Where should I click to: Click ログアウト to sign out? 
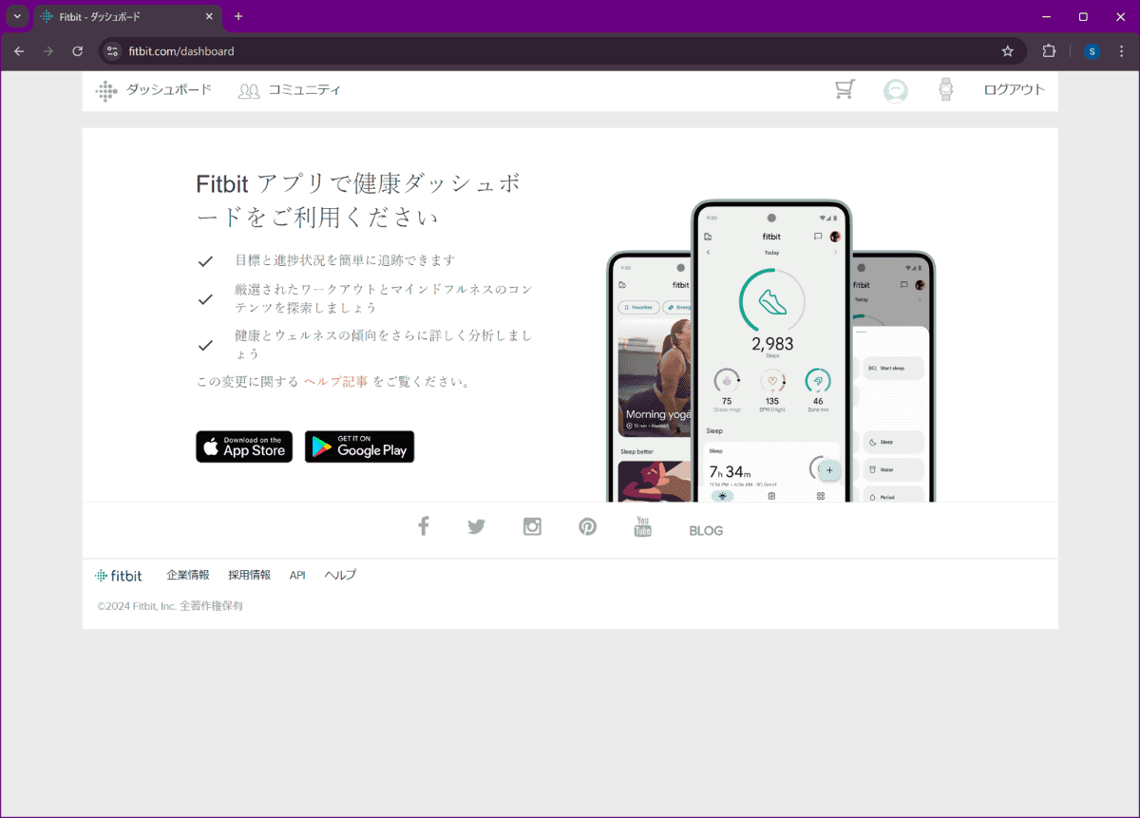(1013, 88)
